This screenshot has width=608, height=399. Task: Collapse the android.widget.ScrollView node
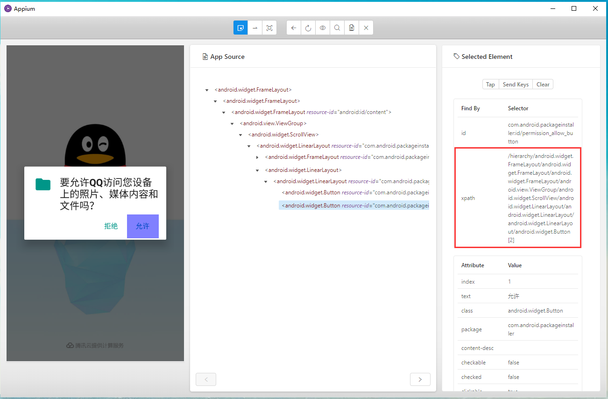(240, 135)
